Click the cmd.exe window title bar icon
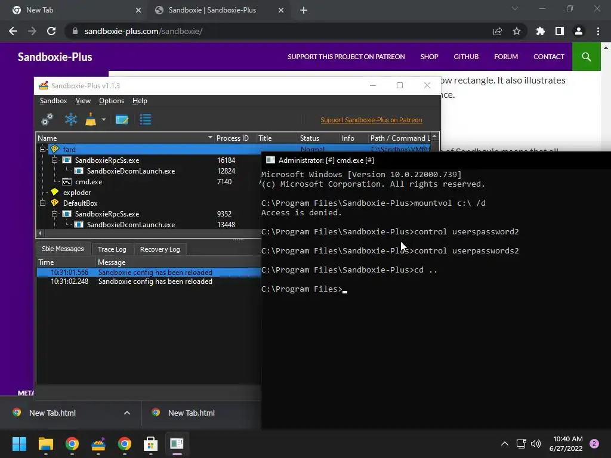Image resolution: width=611 pixels, height=458 pixels. (x=270, y=160)
